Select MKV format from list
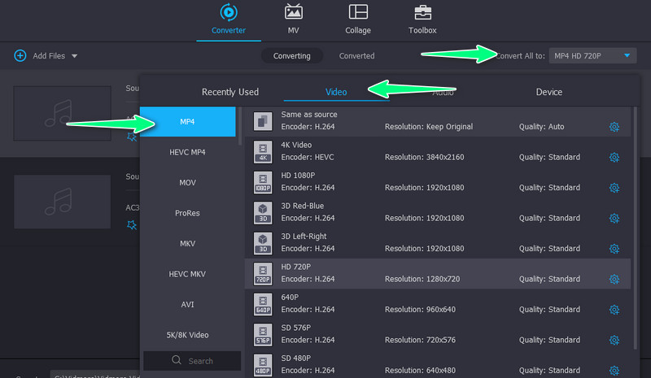The image size is (651, 378). tap(188, 243)
